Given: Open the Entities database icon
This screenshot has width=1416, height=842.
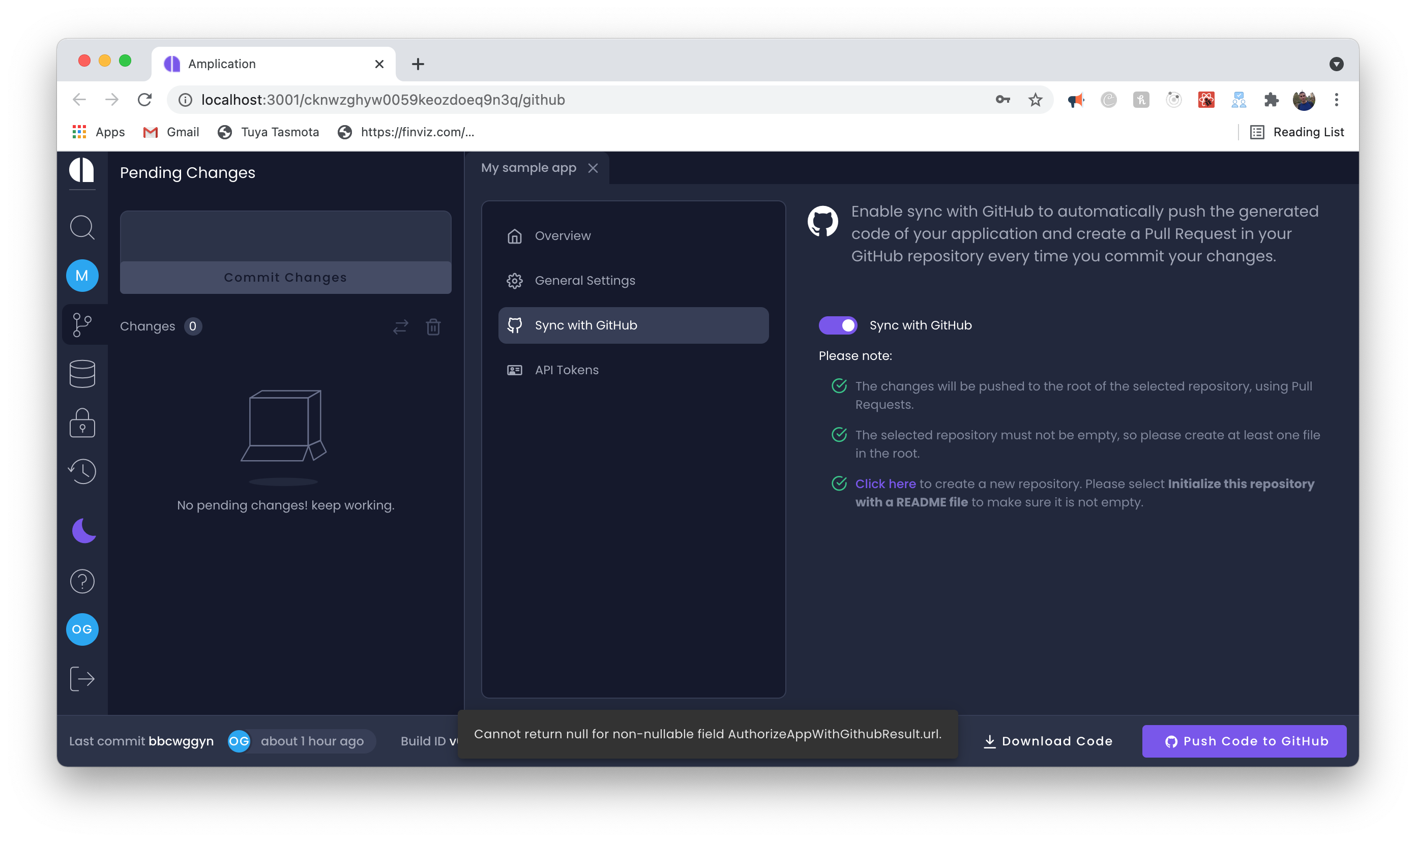Looking at the screenshot, I should tap(82, 374).
